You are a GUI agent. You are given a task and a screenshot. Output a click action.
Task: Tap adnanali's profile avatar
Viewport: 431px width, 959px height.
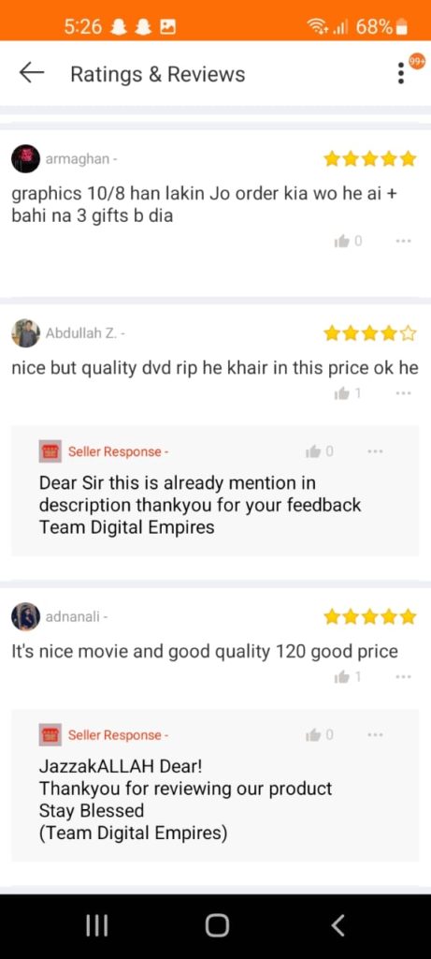coord(25,616)
